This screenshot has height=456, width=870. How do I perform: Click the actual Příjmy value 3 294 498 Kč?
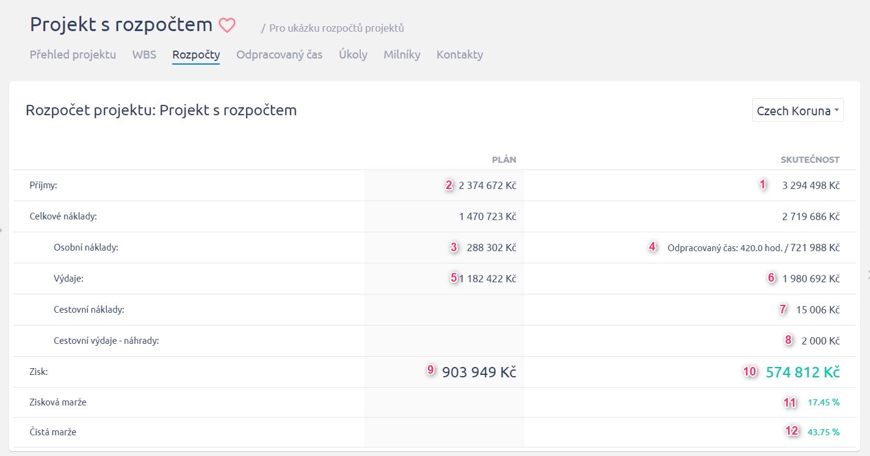tap(811, 186)
